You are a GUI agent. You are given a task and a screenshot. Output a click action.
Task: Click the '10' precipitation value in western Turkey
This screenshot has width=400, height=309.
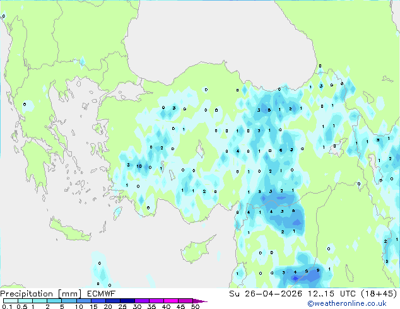click(139, 166)
